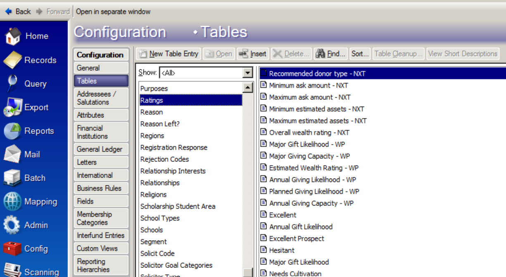This screenshot has width=506, height=277.
Task: Switch to the Custom Views tab
Action: tap(101, 248)
